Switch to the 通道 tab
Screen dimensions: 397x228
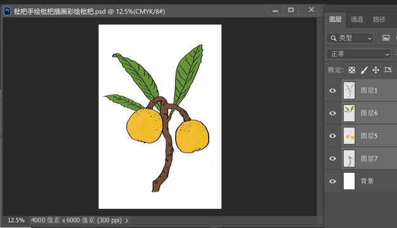click(x=357, y=19)
